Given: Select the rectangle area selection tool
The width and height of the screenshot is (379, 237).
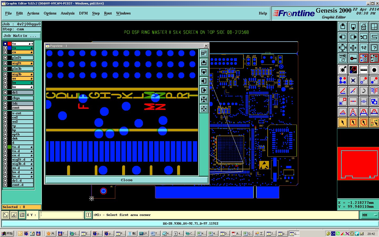Looking at the screenshot, I should pos(353,122).
